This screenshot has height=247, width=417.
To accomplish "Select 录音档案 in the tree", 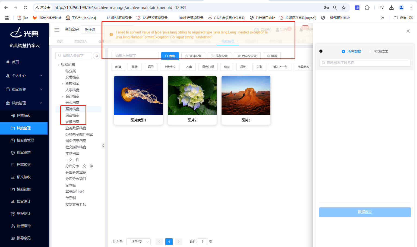I will pos(72,115).
